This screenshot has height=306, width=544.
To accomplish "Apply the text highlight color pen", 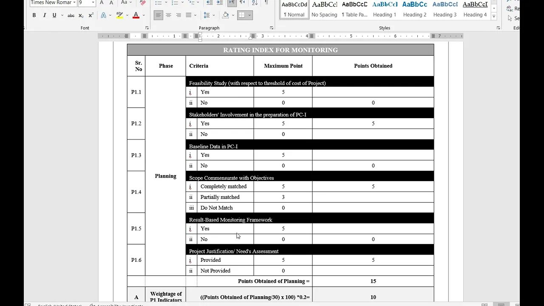I will 119,15.
